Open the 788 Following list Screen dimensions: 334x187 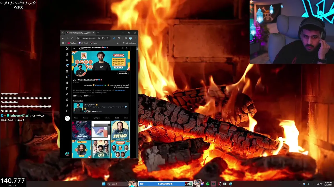[x=78, y=96]
